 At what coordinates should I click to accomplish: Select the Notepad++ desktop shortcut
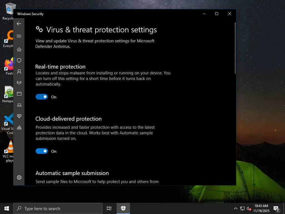coord(8,94)
